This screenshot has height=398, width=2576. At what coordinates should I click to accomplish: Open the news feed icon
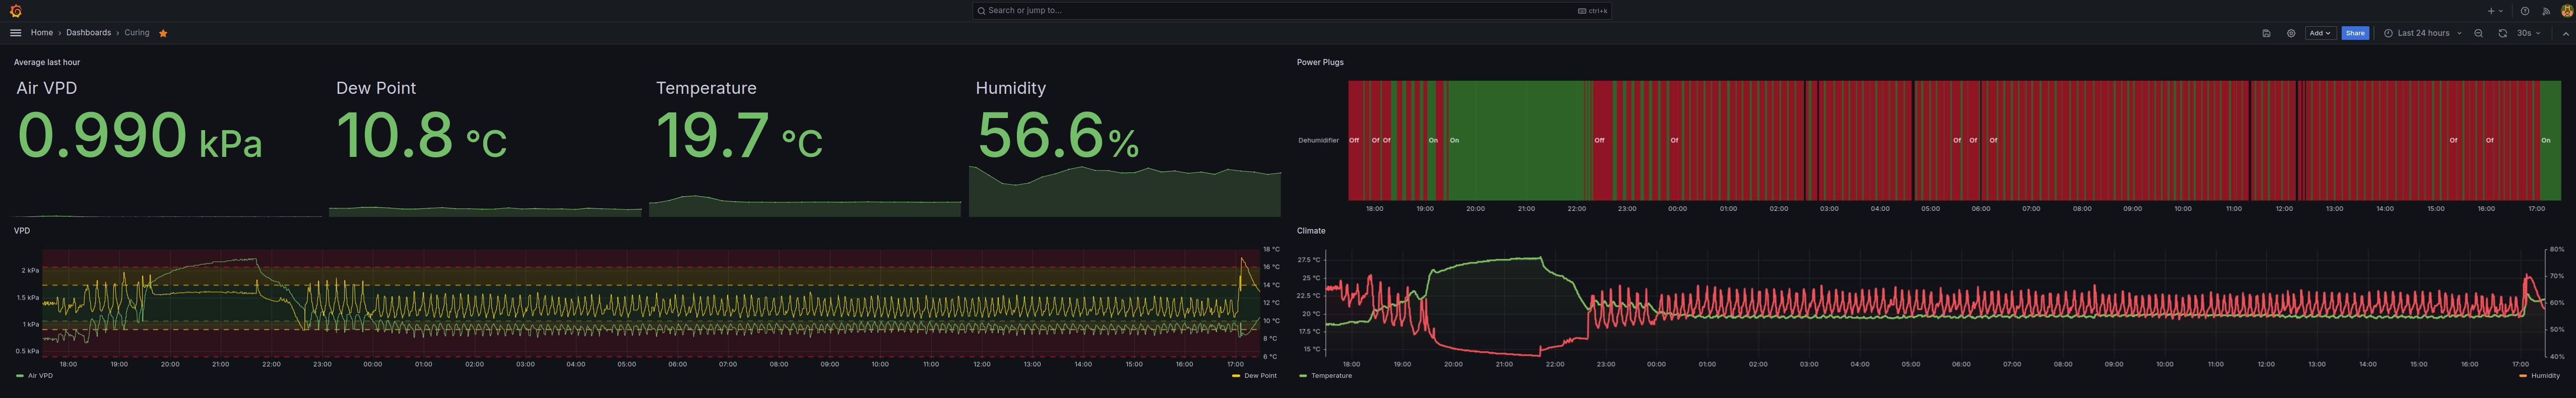point(2546,11)
